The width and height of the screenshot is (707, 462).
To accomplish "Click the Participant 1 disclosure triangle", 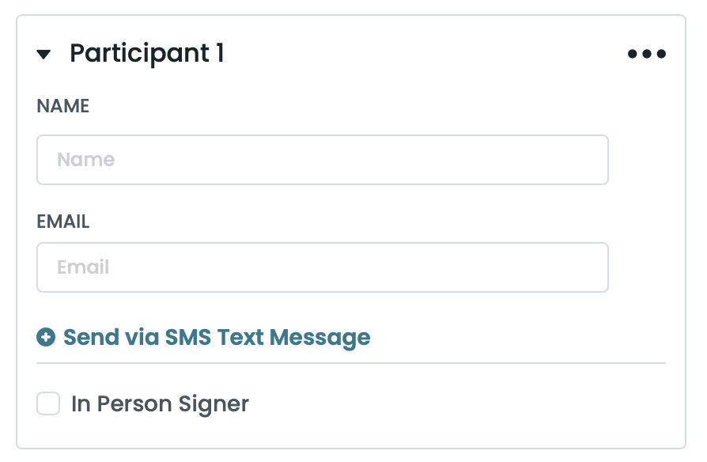I will pyautogui.click(x=45, y=54).
